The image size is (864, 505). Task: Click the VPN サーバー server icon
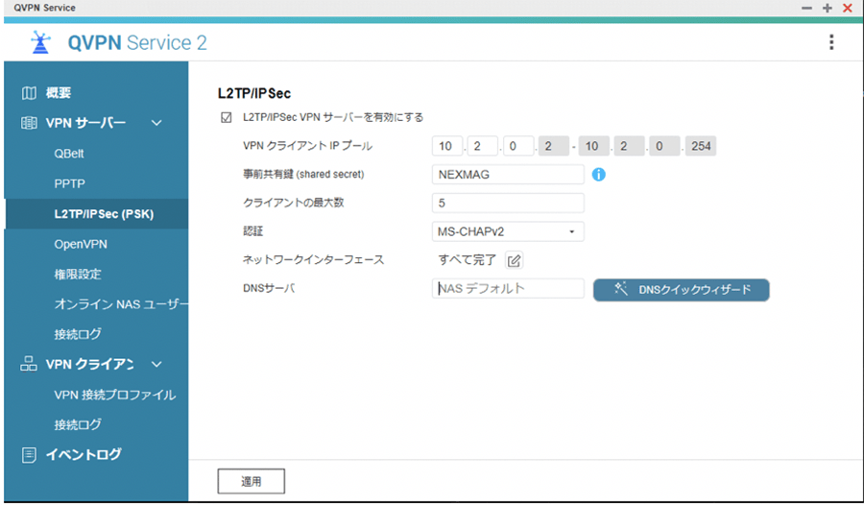pyautogui.click(x=29, y=123)
